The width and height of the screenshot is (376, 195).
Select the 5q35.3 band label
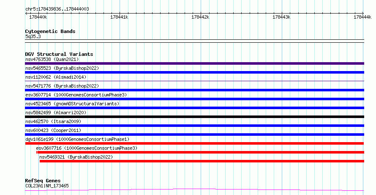pos(33,36)
